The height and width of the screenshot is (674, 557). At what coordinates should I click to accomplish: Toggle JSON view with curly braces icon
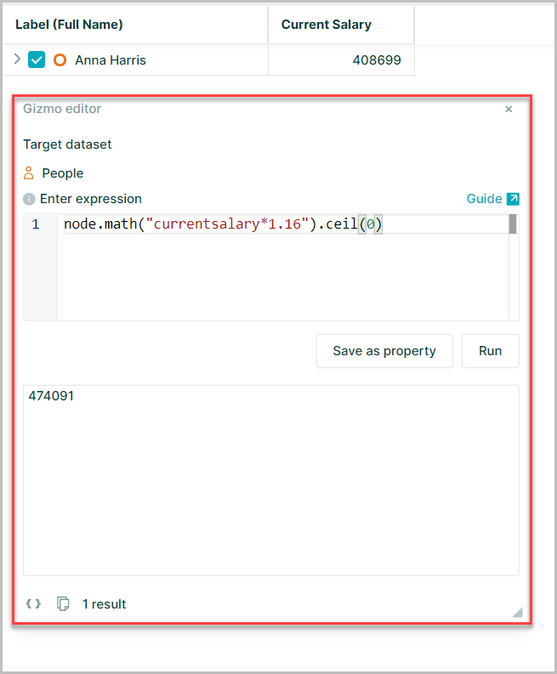point(33,603)
